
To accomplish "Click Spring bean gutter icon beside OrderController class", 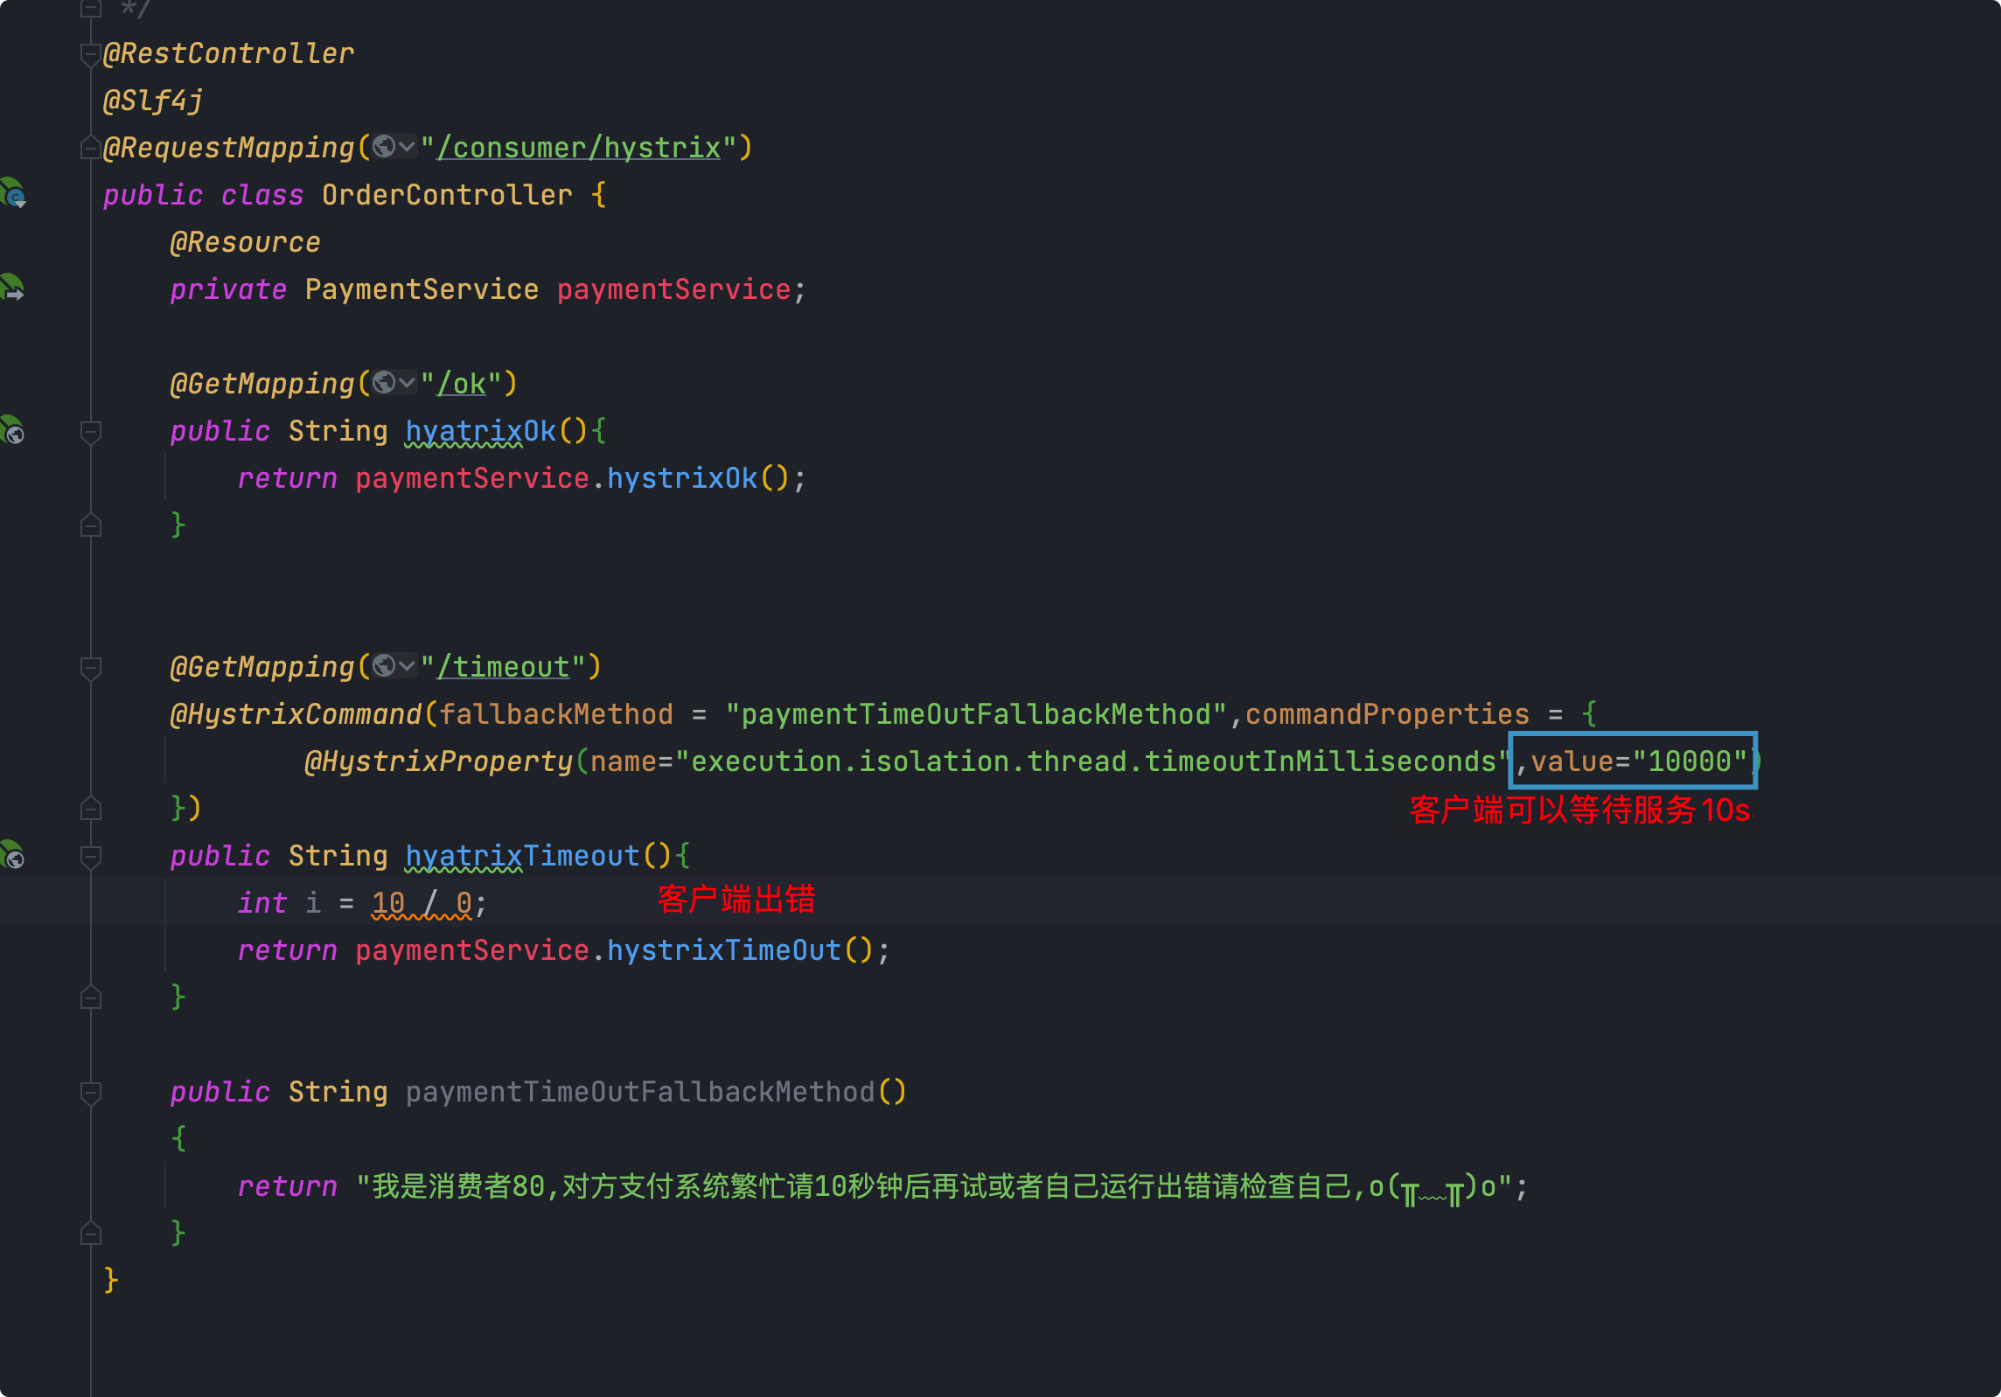I will [x=14, y=193].
